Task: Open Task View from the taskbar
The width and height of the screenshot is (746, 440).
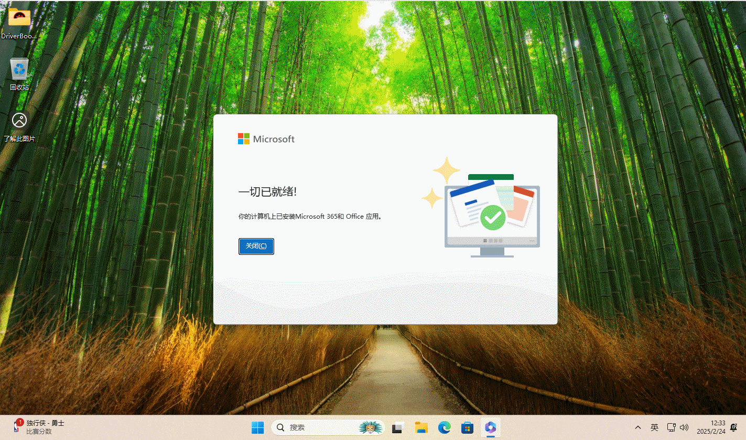Action: (398, 428)
